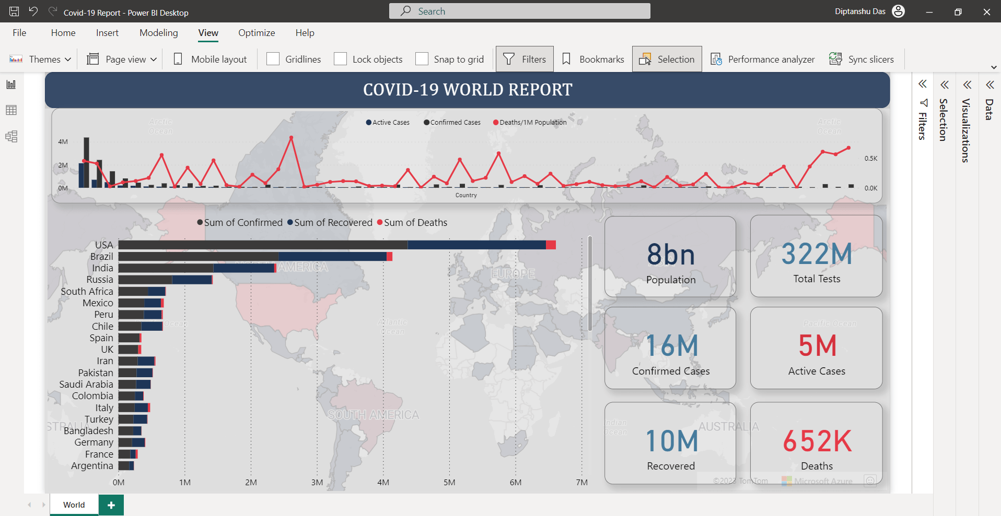This screenshot has width=1001, height=516.
Task: Open Sync slicers pane
Action: [862, 59]
